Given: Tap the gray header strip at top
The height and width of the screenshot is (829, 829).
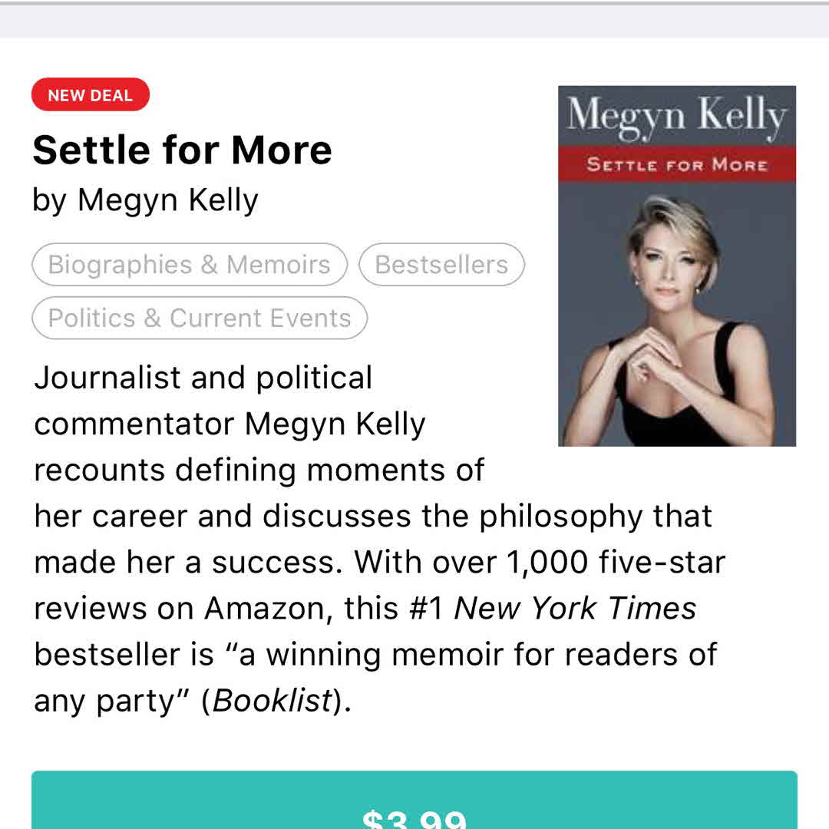Looking at the screenshot, I should (414, 21).
